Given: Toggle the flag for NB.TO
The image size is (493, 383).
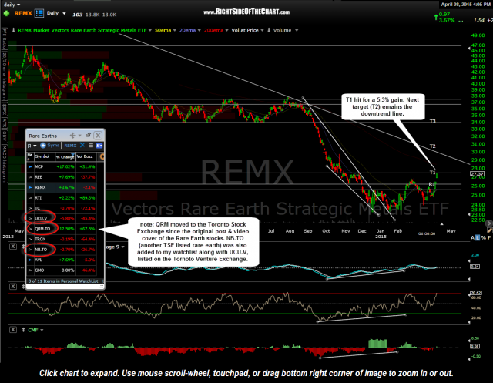Looking at the screenshot, I should [30, 250].
